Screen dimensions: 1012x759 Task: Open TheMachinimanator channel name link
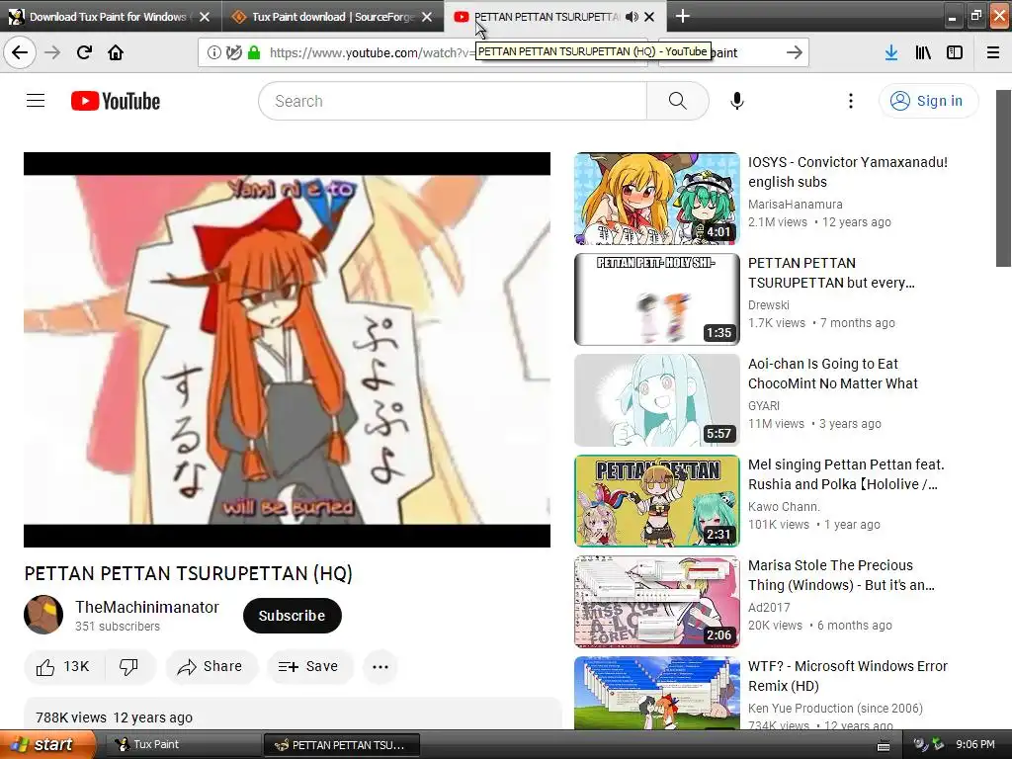pos(147,607)
